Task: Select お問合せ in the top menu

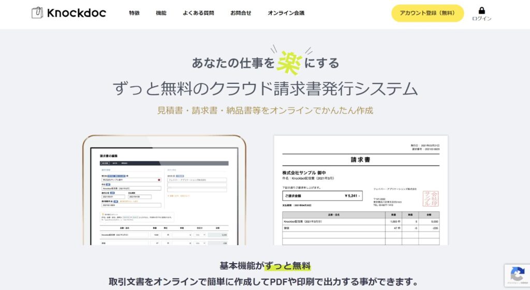Action: [241, 13]
